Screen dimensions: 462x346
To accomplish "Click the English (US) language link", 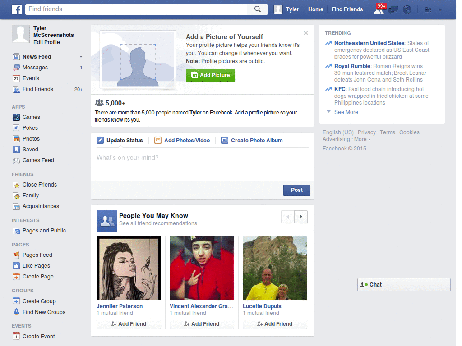I will coord(338,132).
